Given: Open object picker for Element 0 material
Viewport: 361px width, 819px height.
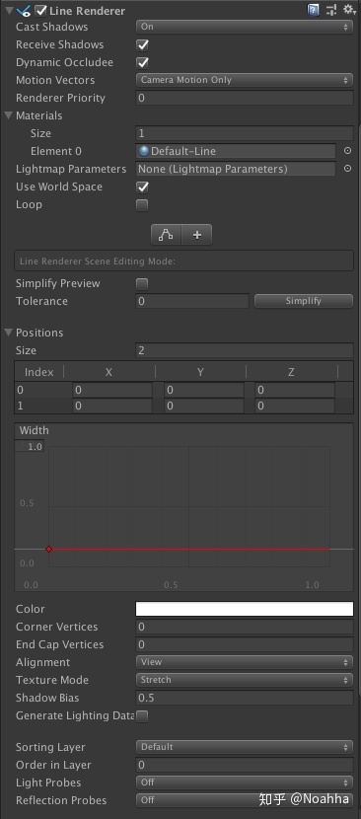Looking at the screenshot, I should click(x=347, y=151).
